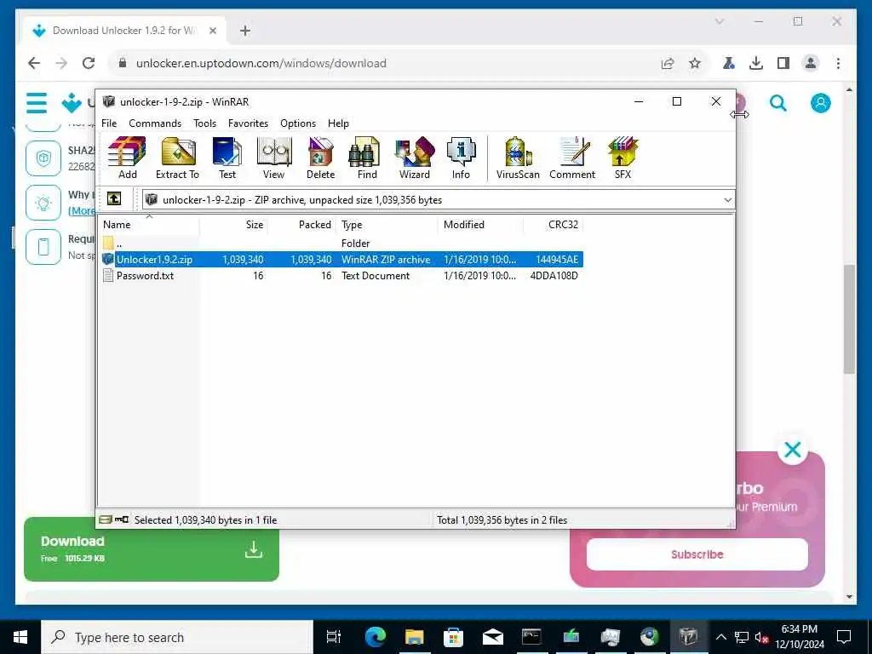Select Password.txt file row

(342, 276)
